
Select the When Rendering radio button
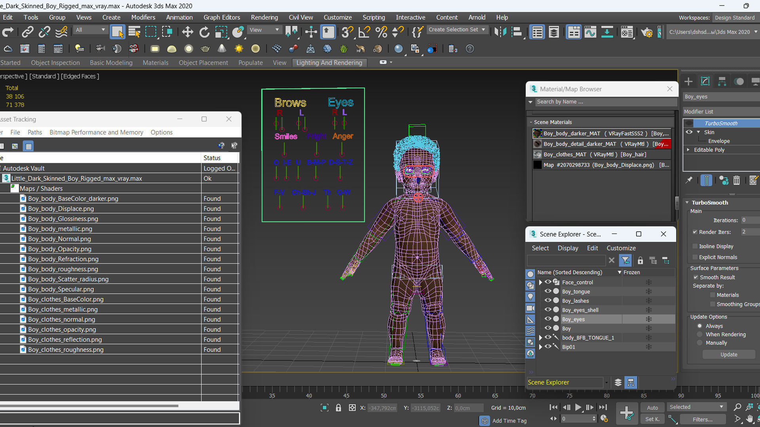pos(700,334)
